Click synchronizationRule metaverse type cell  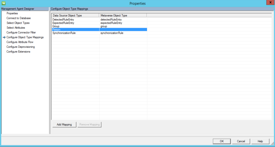(112, 33)
